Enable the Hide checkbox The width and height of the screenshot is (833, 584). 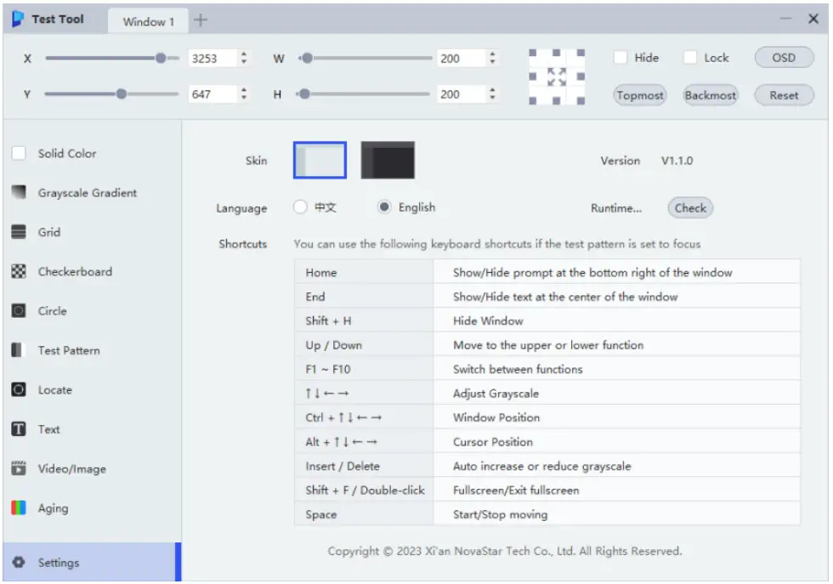(620, 57)
